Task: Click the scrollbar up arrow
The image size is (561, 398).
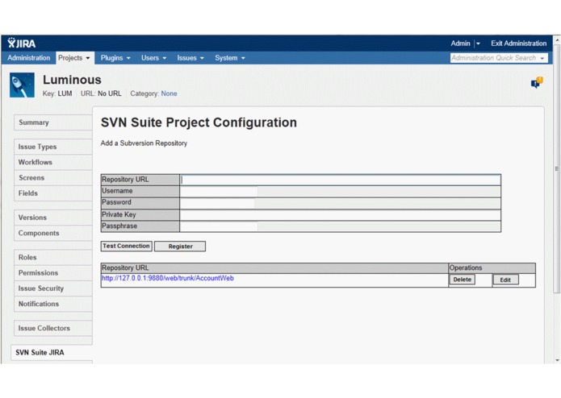Action: point(557,39)
